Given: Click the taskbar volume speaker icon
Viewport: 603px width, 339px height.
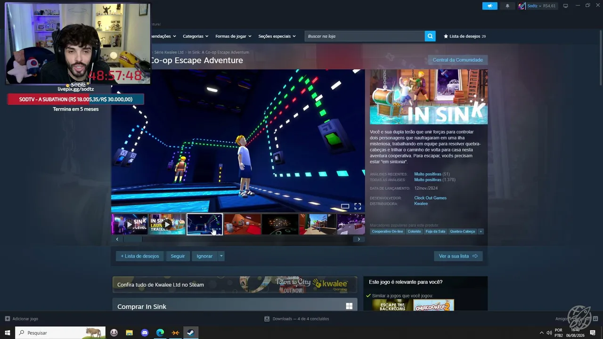Looking at the screenshot, I should coord(549,333).
